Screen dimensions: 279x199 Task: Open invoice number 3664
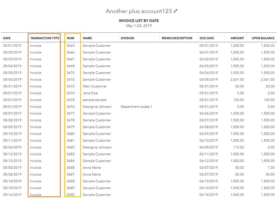[x=70, y=46]
